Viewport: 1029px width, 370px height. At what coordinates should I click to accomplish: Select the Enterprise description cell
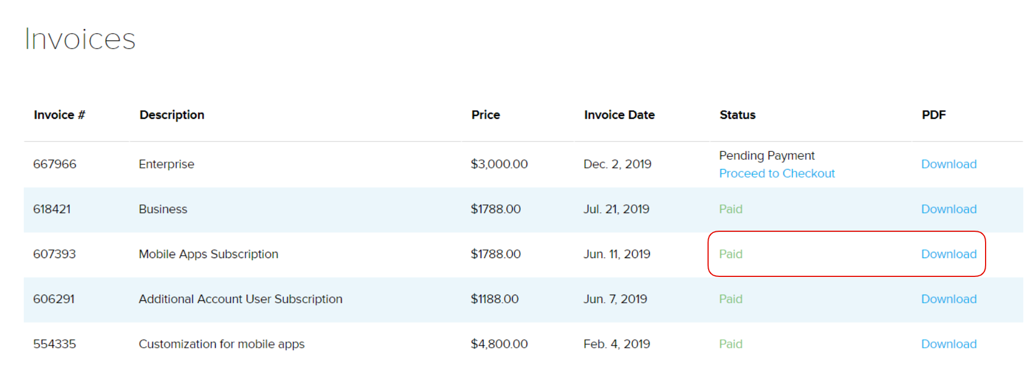coord(166,164)
